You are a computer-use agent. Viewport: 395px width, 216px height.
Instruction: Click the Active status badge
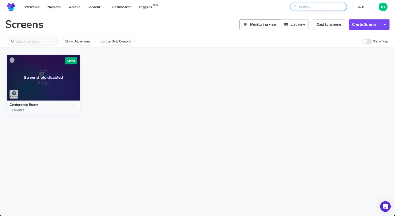point(71,61)
